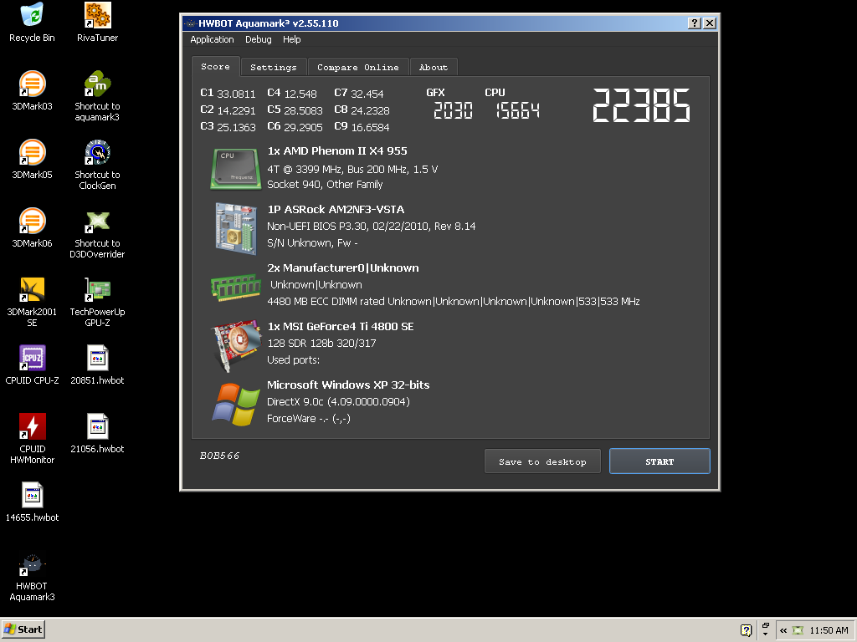Click the title bar help button
Screen dimensions: 857x642
click(x=694, y=23)
